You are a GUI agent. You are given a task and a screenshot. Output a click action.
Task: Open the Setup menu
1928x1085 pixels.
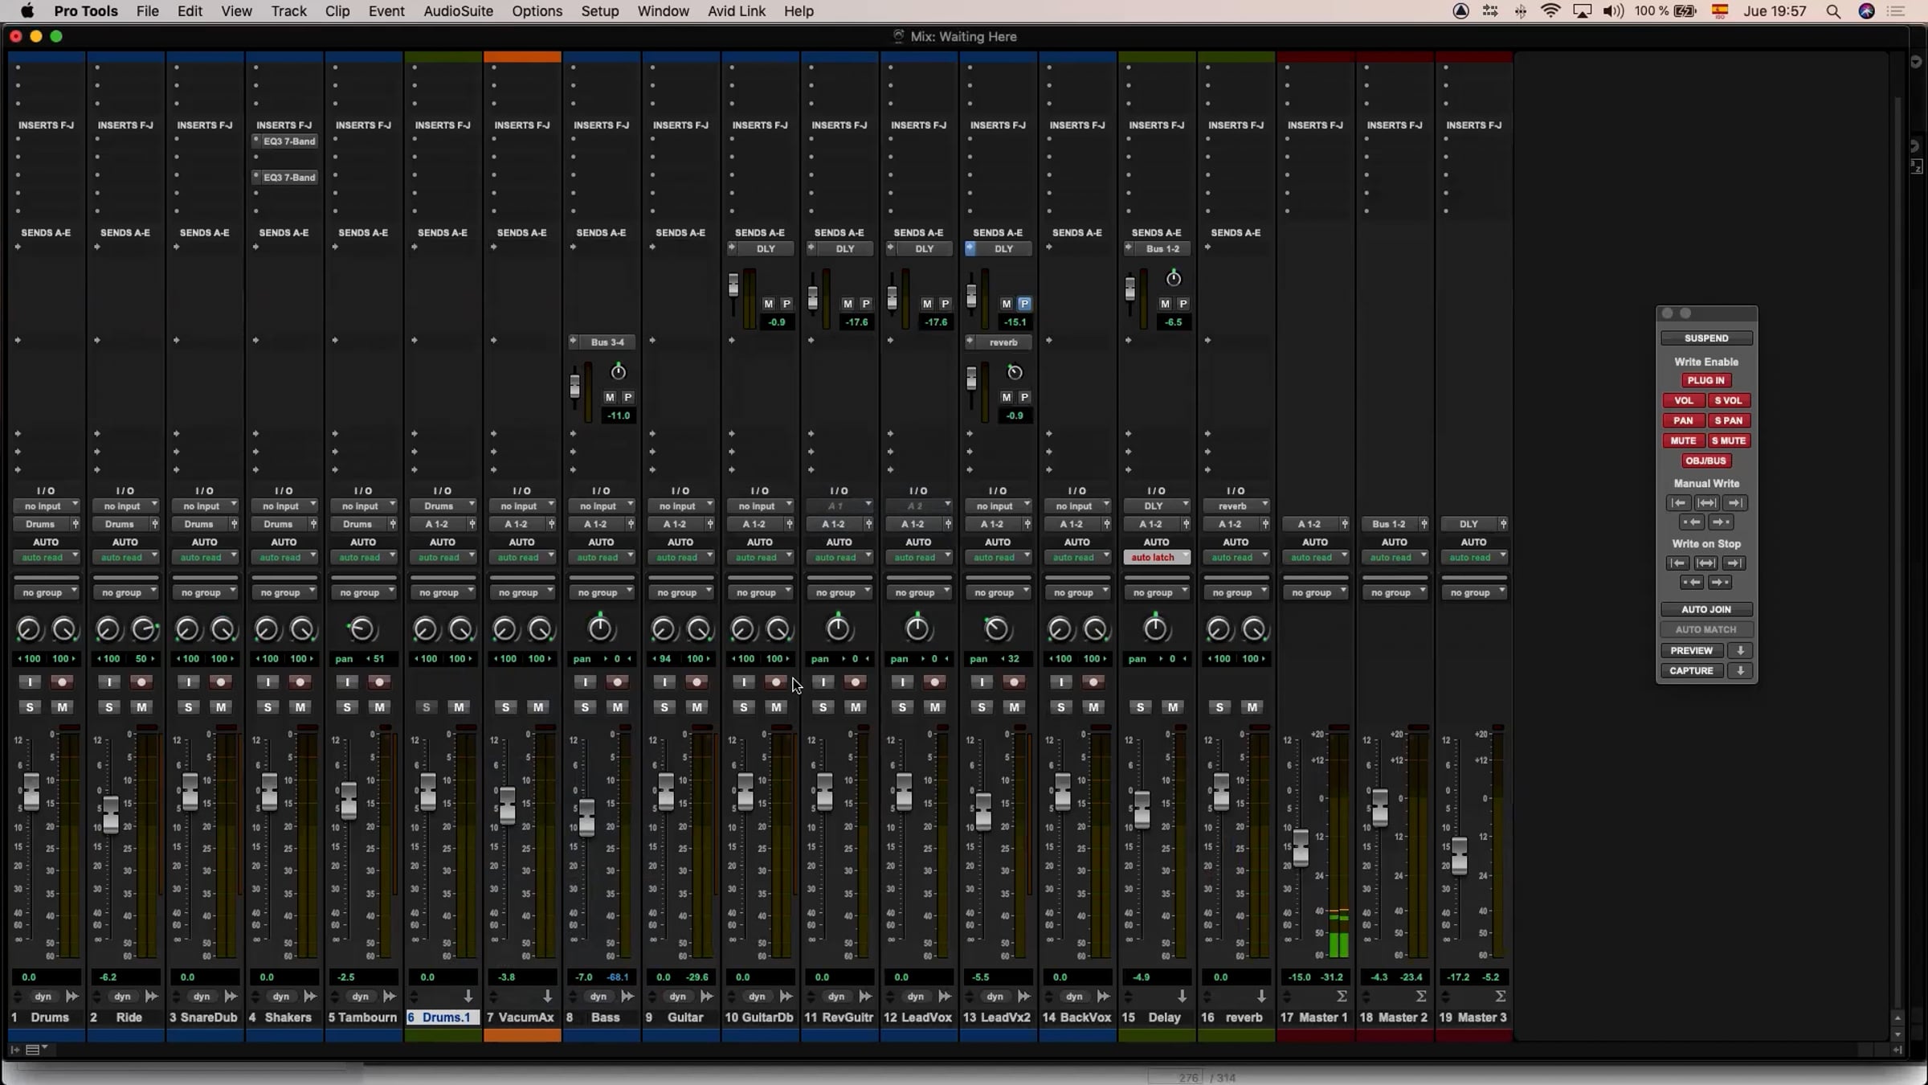coord(600,11)
